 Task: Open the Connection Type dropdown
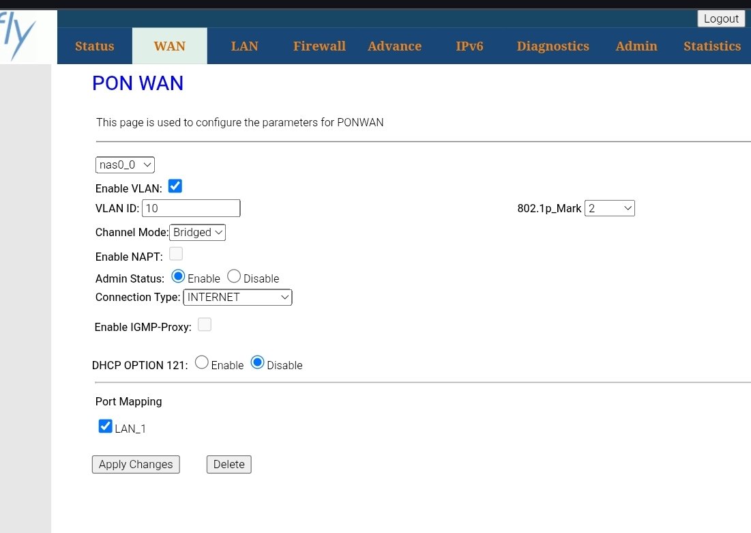(x=237, y=298)
